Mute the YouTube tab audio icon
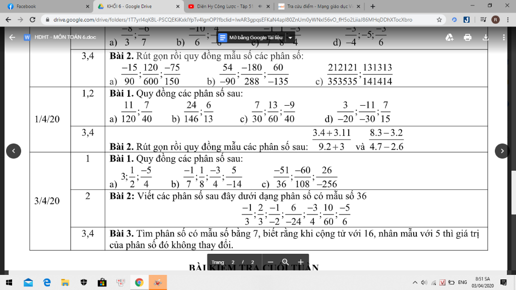This screenshot has width=516, height=290. (260, 6)
